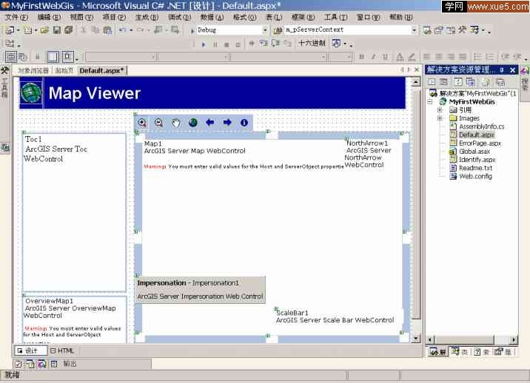Image resolution: width=530 pixels, height=383 pixels.
Task: Click the Save floppy disk icon
Action: (57, 30)
